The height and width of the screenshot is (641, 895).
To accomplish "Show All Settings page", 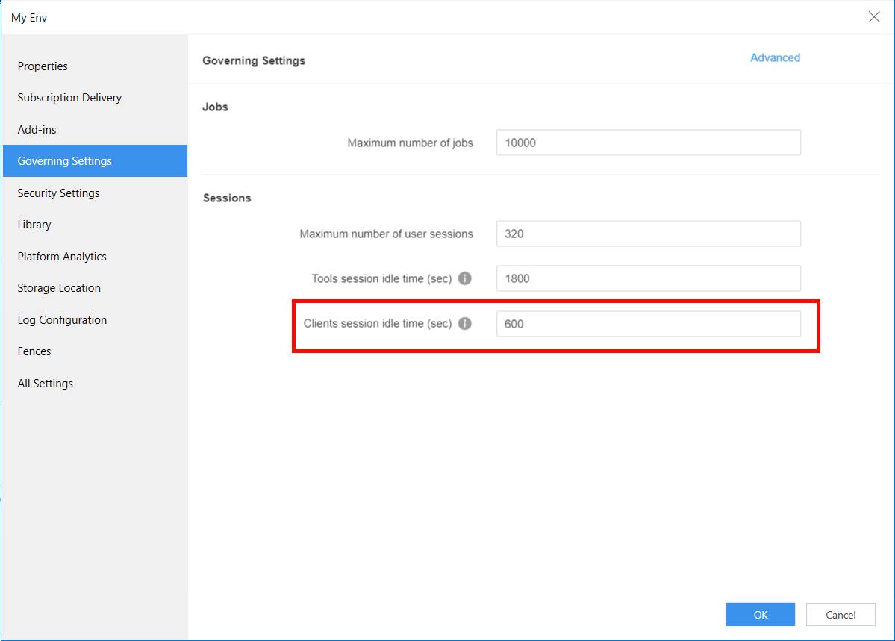I will pos(46,384).
